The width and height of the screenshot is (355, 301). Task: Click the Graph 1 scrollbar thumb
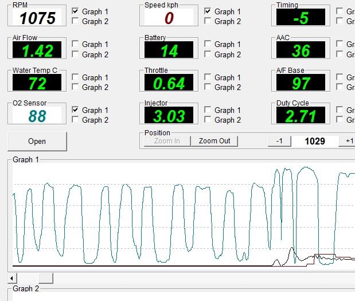pyautogui.click(x=46, y=278)
